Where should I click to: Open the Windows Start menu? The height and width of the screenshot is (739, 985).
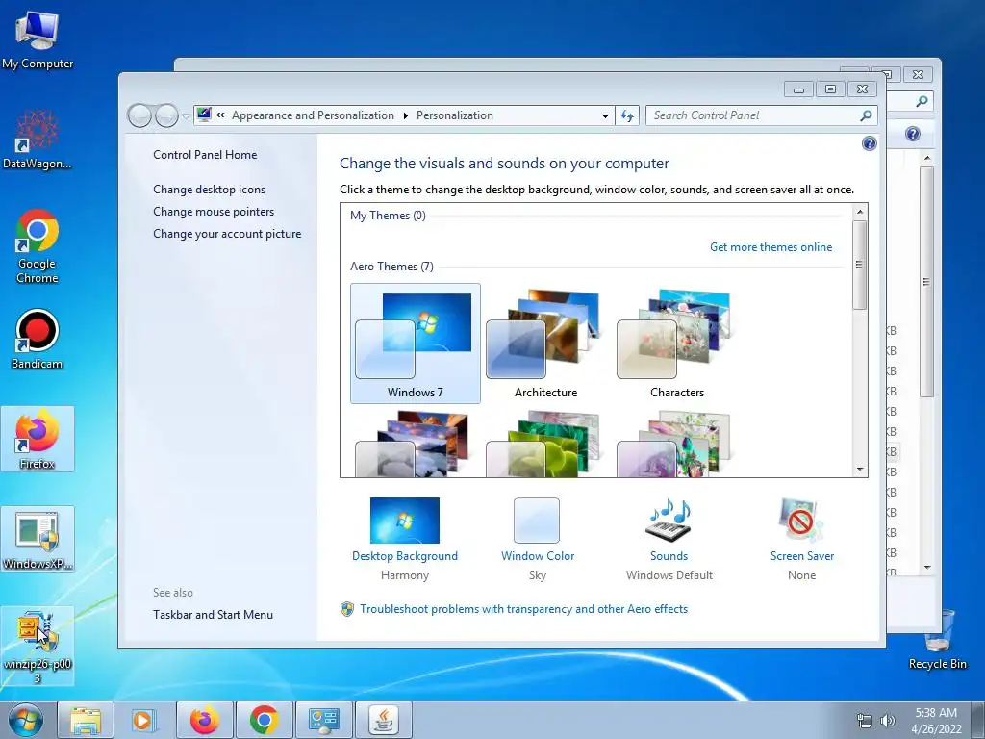click(x=25, y=720)
